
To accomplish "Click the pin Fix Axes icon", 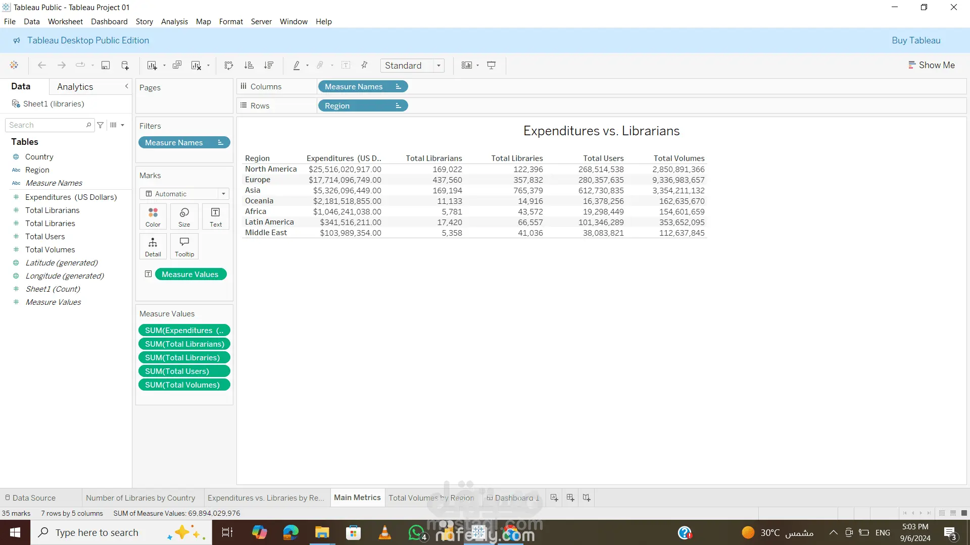I will point(364,65).
